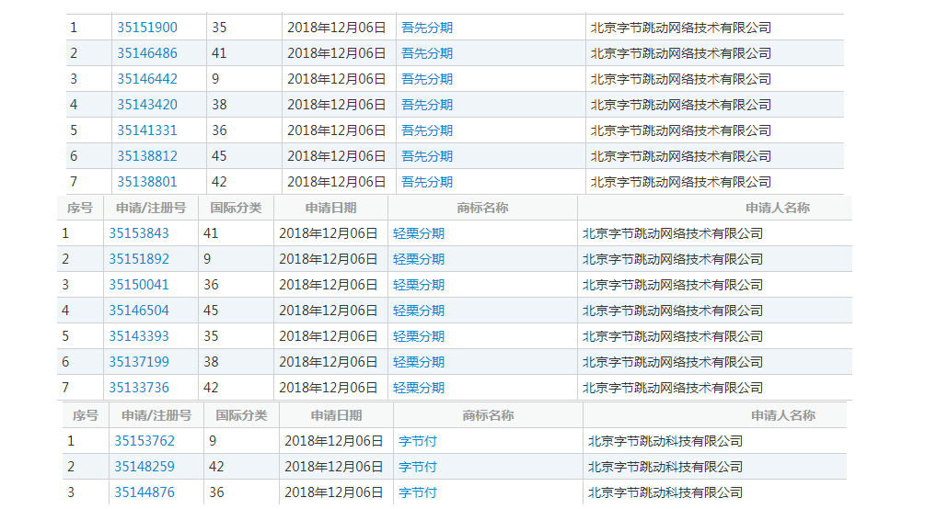Click 吾先分期 trademark in row 35146442
Image resolution: width=925 pixels, height=509 pixels.
click(x=427, y=79)
